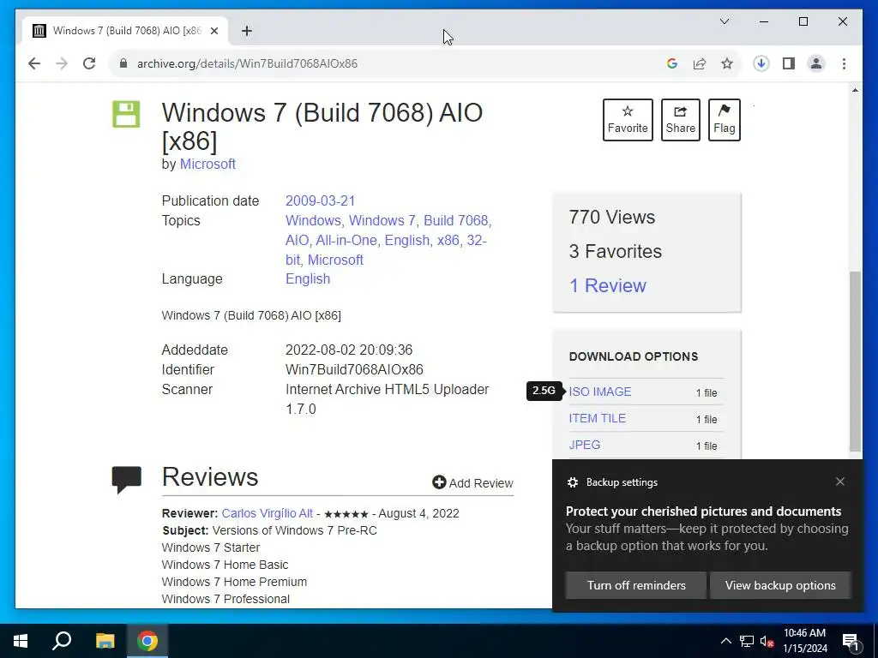
Task: Click Turn off reminders
Action: [x=636, y=585]
